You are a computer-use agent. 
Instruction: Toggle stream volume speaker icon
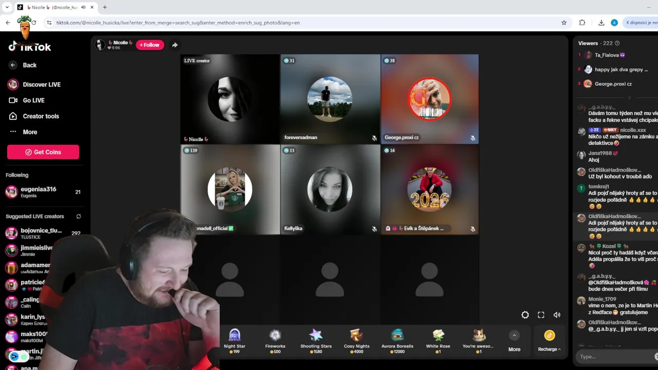tap(557, 315)
